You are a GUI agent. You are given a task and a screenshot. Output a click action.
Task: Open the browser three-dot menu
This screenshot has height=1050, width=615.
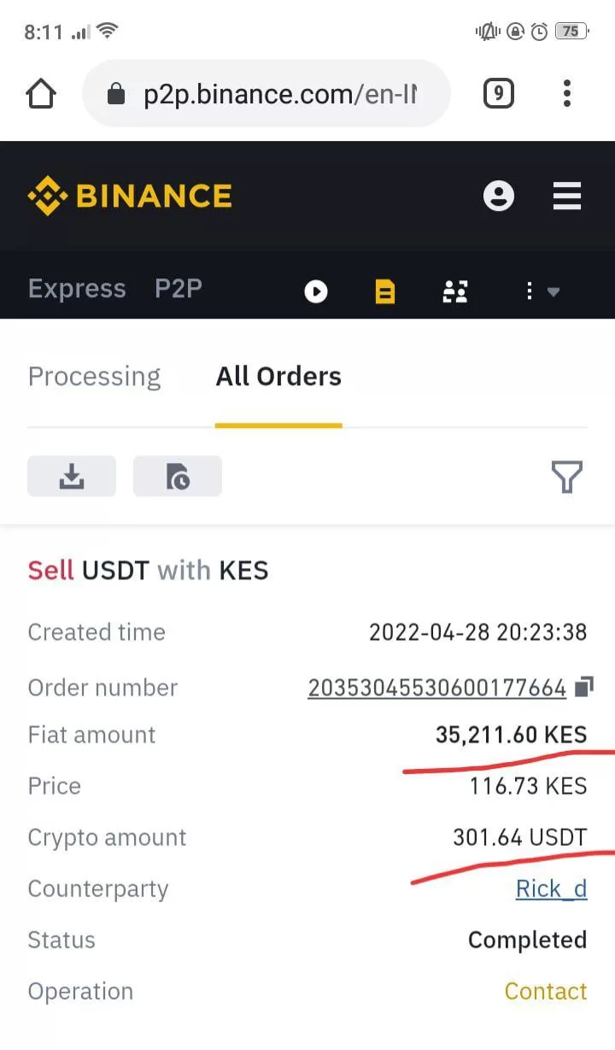pos(566,93)
